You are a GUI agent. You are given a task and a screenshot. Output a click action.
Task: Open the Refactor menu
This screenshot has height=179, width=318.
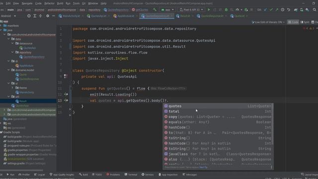[49, 3]
